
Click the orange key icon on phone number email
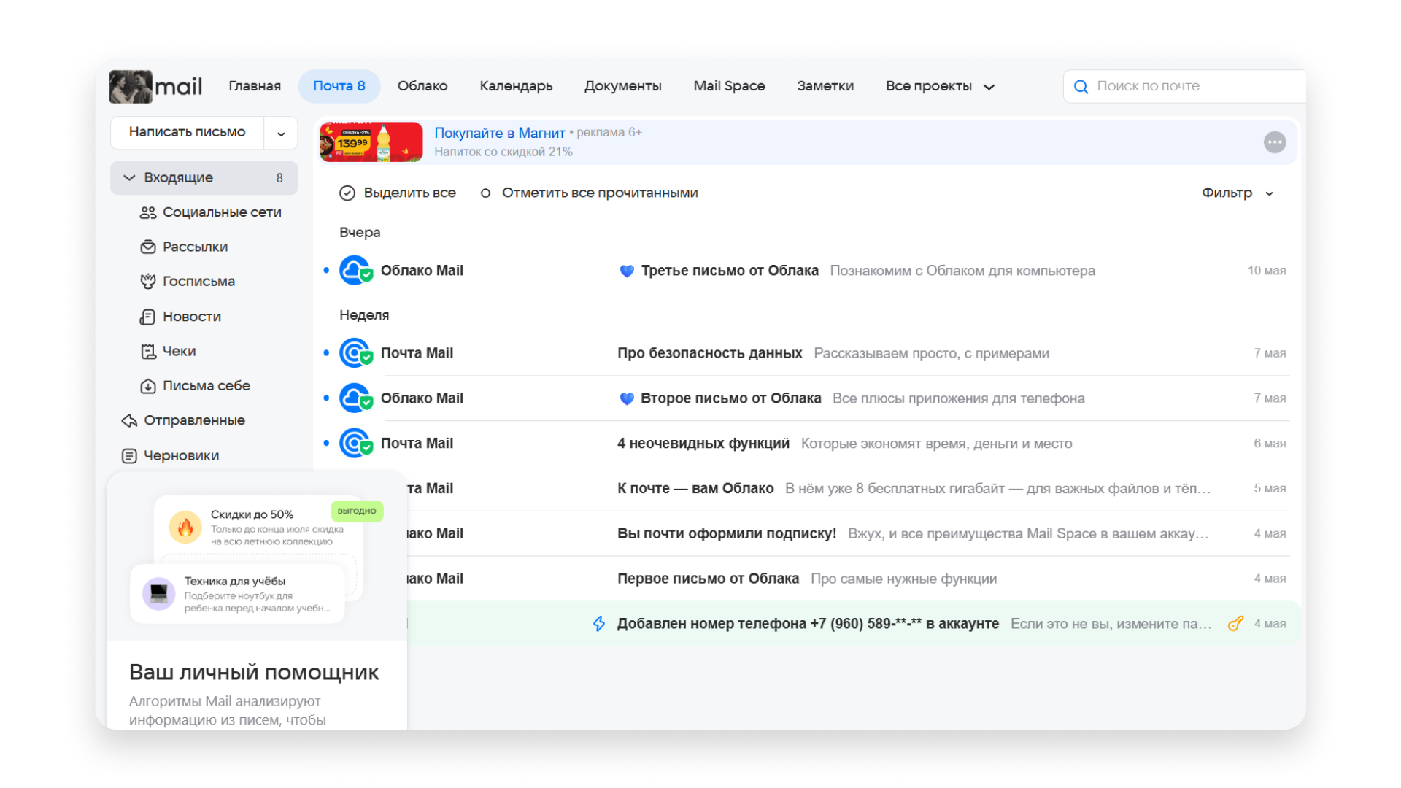click(1235, 624)
